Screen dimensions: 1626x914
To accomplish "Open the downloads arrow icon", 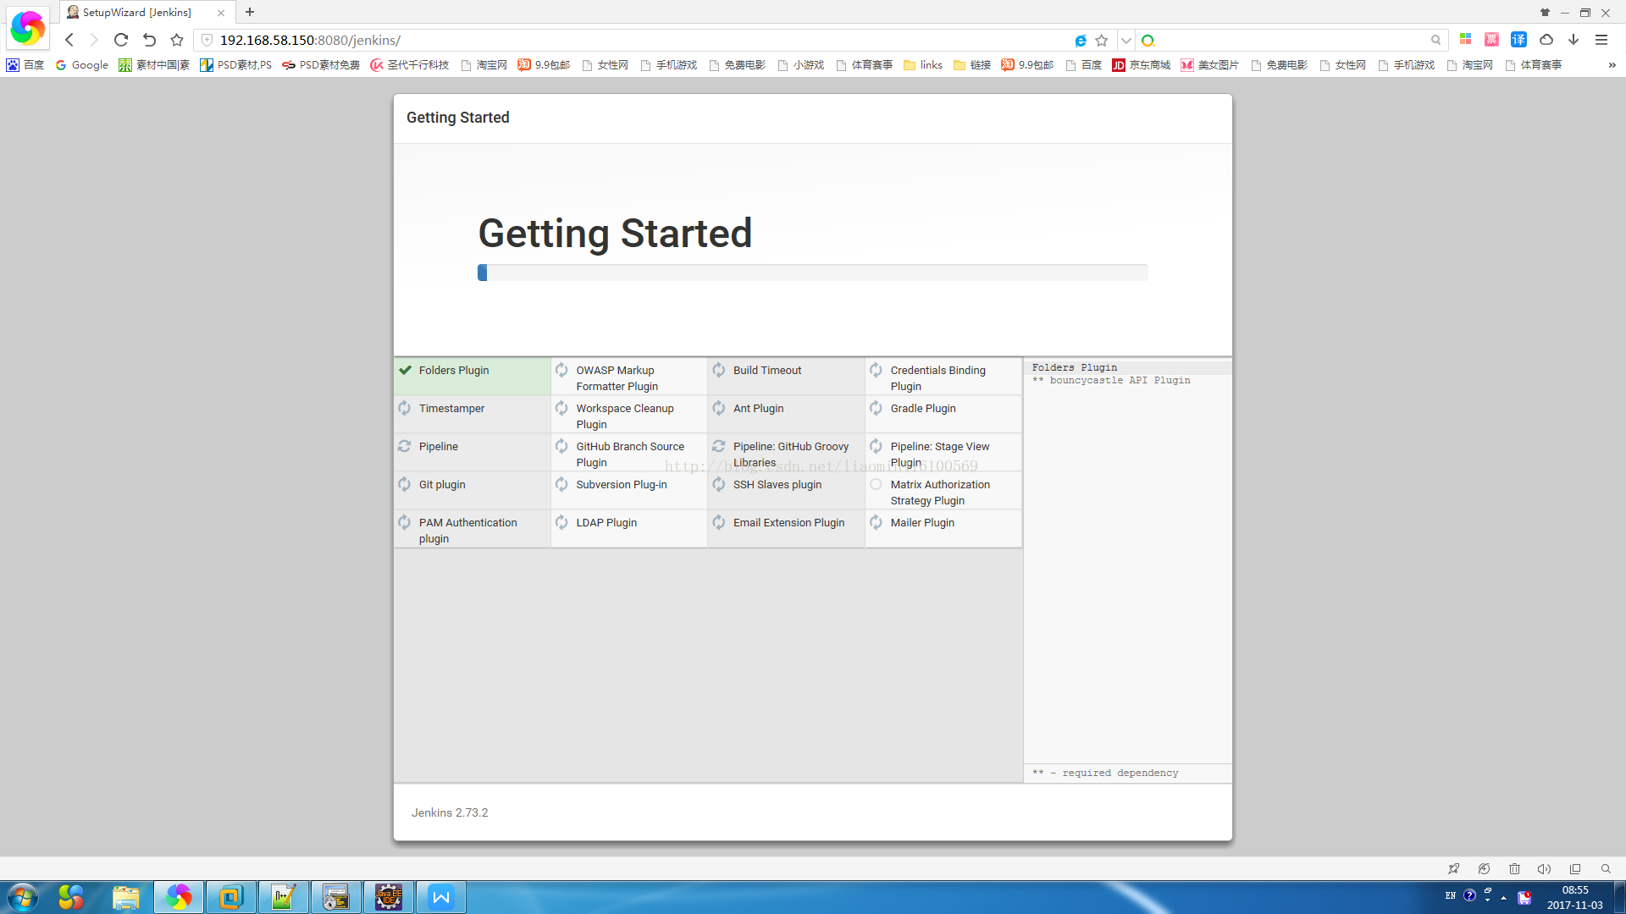I will click(1573, 40).
